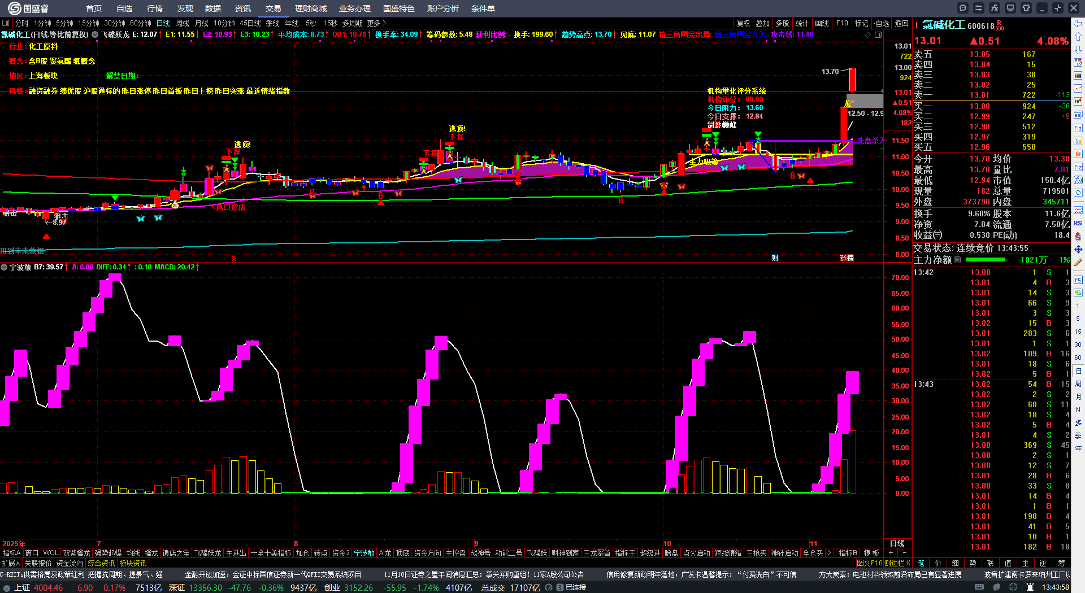Click the F10 company info sidebar icon
Image resolution: width=1085 pixels, height=593 pixels.
1078,128
